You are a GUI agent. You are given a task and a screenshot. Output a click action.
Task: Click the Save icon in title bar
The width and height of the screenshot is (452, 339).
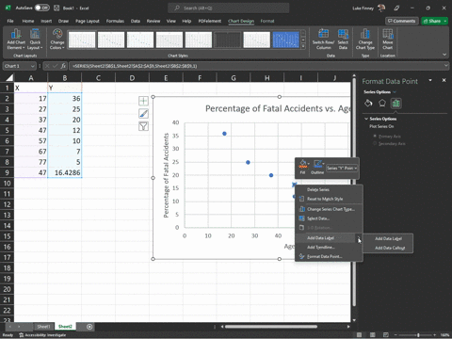click(56, 8)
